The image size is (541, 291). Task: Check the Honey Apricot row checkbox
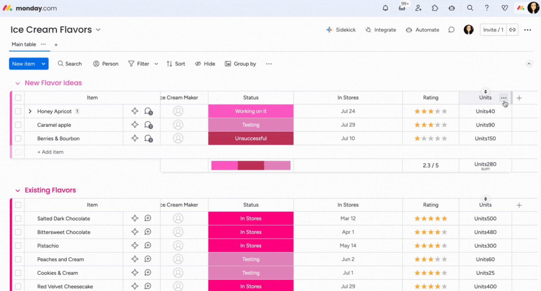[x=18, y=111]
